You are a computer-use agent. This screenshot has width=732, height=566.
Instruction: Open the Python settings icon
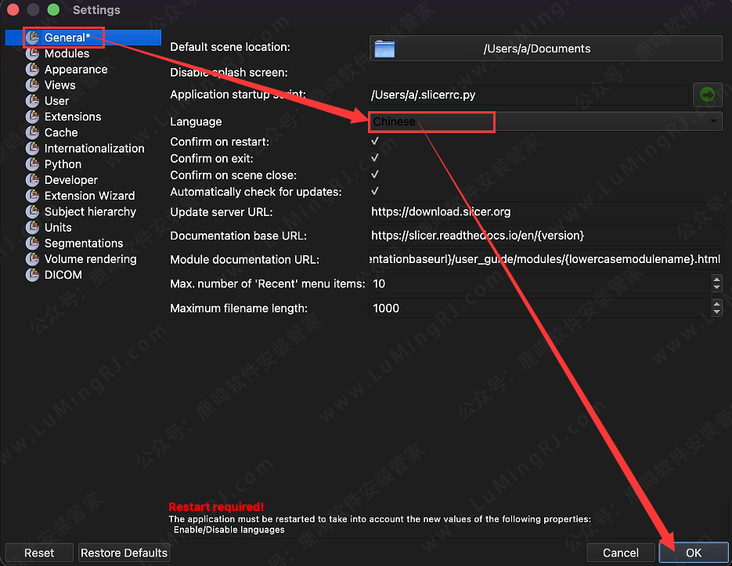click(32, 164)
